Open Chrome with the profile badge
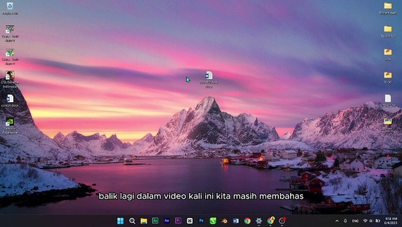Image resolution: width=402 pixels, height=227 pixels. pyautogui.click(x=271, y=220)
